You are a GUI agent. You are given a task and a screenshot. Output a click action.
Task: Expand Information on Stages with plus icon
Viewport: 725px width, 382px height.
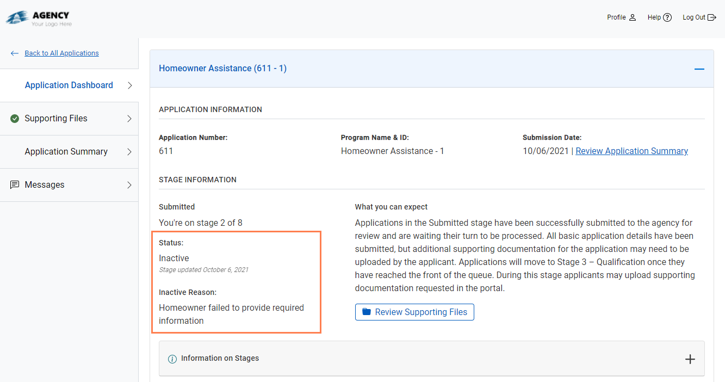click(x=690, y=359)
